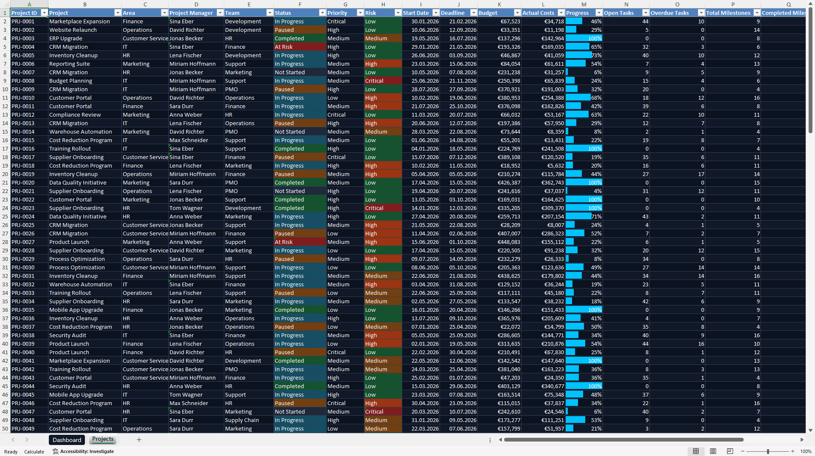Viewport: 815px width, 456px height.
Task: Select Mobile App Upgrade in row 36
Action: coord(85,310)
